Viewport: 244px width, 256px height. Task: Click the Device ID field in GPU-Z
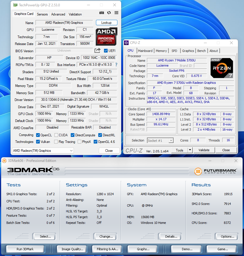[99, 58]
